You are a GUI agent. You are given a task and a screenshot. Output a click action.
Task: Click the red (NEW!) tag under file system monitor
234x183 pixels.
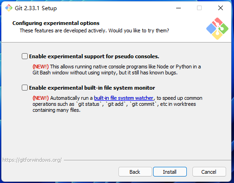coord(41,98)
